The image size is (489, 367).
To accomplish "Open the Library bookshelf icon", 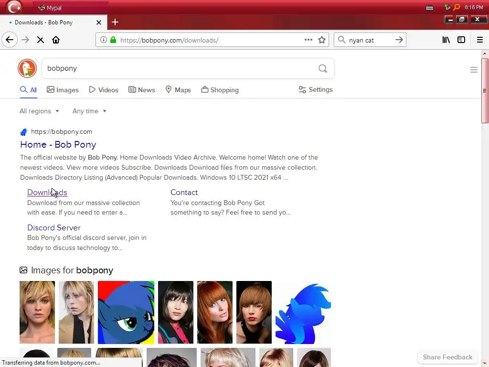I will point(446,40).
